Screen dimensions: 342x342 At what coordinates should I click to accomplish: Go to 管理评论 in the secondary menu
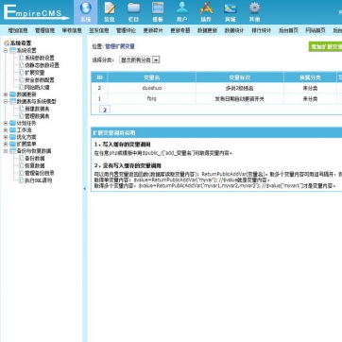coord(127,30)
